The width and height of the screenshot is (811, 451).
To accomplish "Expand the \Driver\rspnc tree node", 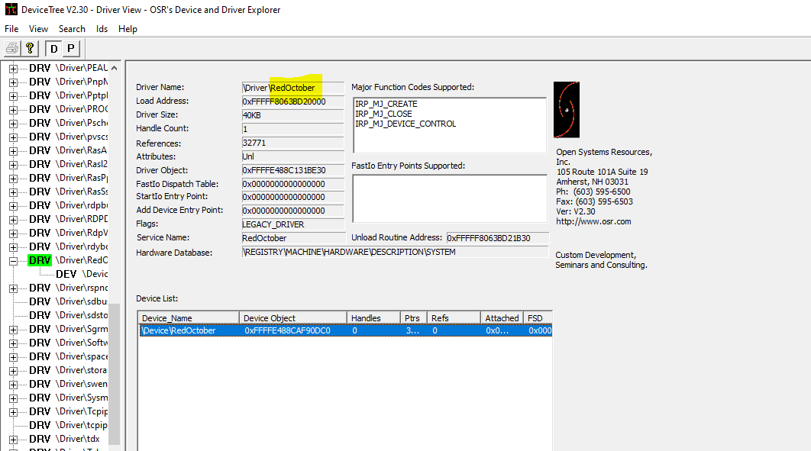I will (14, 288).
